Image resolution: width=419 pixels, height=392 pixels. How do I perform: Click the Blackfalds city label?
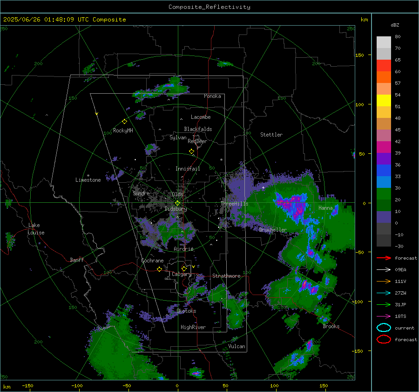[x=198, y=129]
